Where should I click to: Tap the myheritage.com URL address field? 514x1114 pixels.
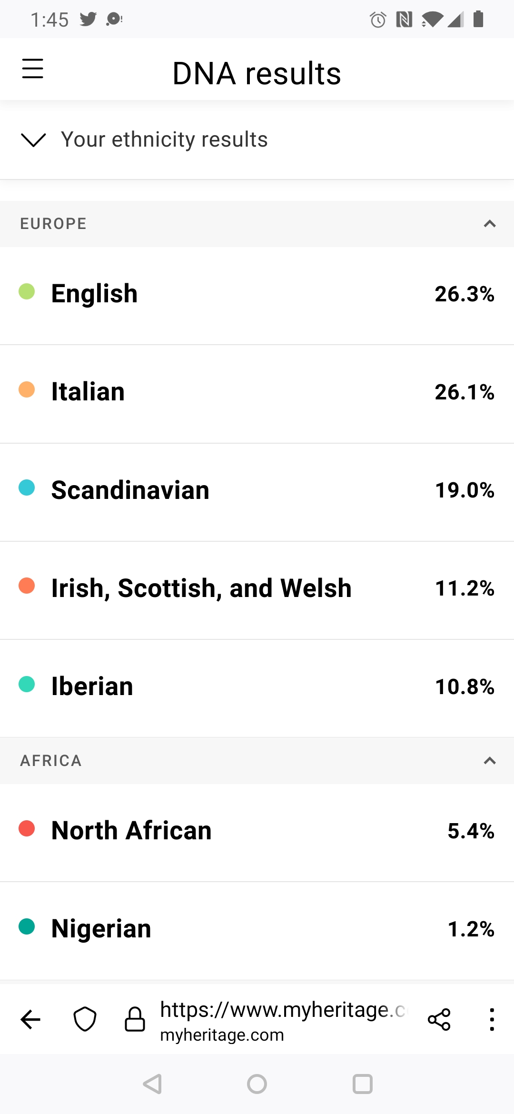click(x=283, y=1020)
